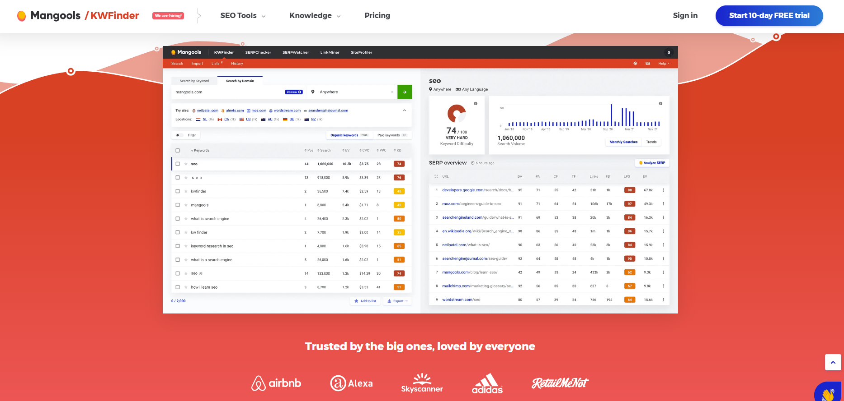Open three-dot menu for moz.com SERP result
Viewport: 844px width, 401px height.
coord(663,204)
